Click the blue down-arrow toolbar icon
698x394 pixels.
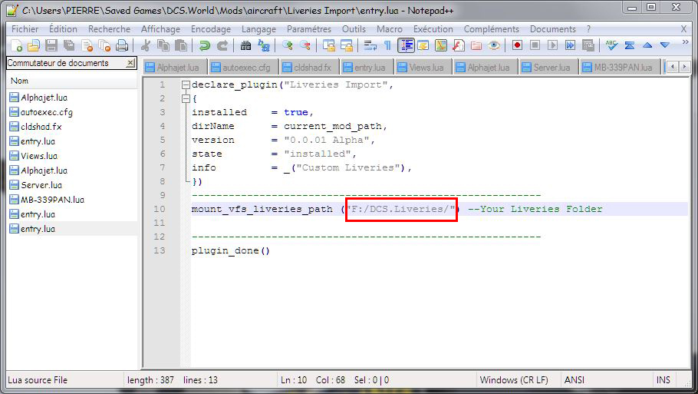coord(665,45)
